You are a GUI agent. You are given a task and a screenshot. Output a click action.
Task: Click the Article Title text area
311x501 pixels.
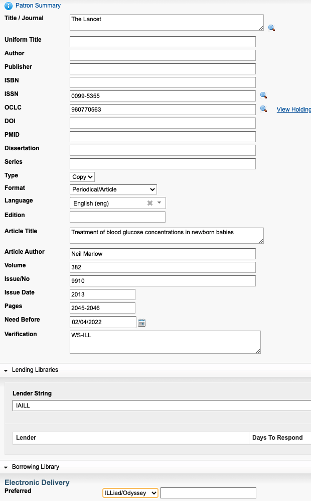pos(167,236)
